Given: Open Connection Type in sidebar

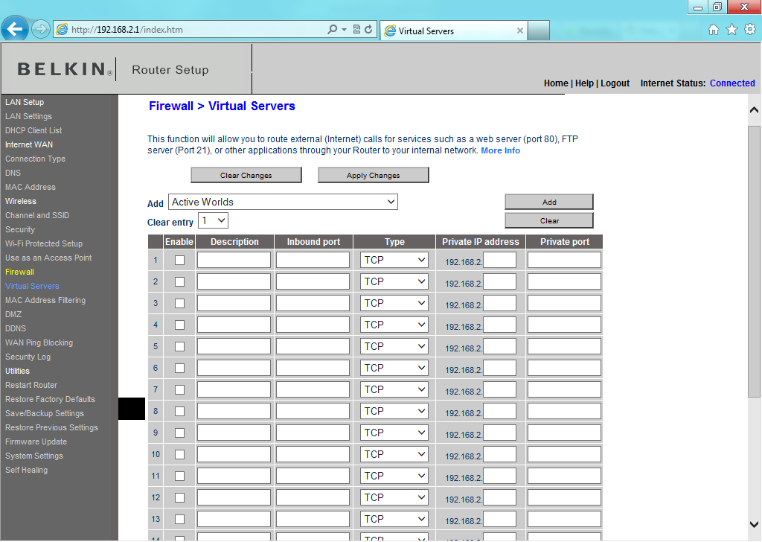Looking at the screenshot, I should 35,159.
